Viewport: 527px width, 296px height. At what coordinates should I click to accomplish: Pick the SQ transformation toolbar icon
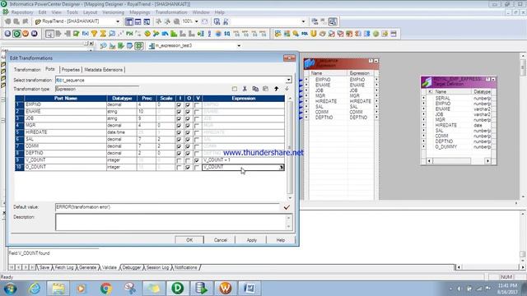227,34
